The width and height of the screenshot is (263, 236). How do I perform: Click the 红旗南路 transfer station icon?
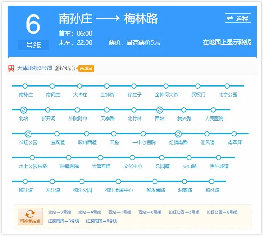point(178,134)
